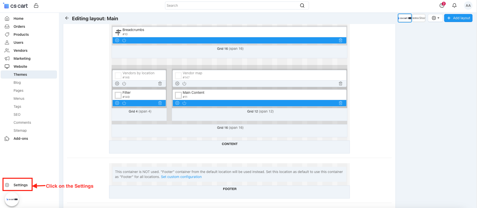
Task: Click the lock icon beside logo
Action: tap(36, 5)
